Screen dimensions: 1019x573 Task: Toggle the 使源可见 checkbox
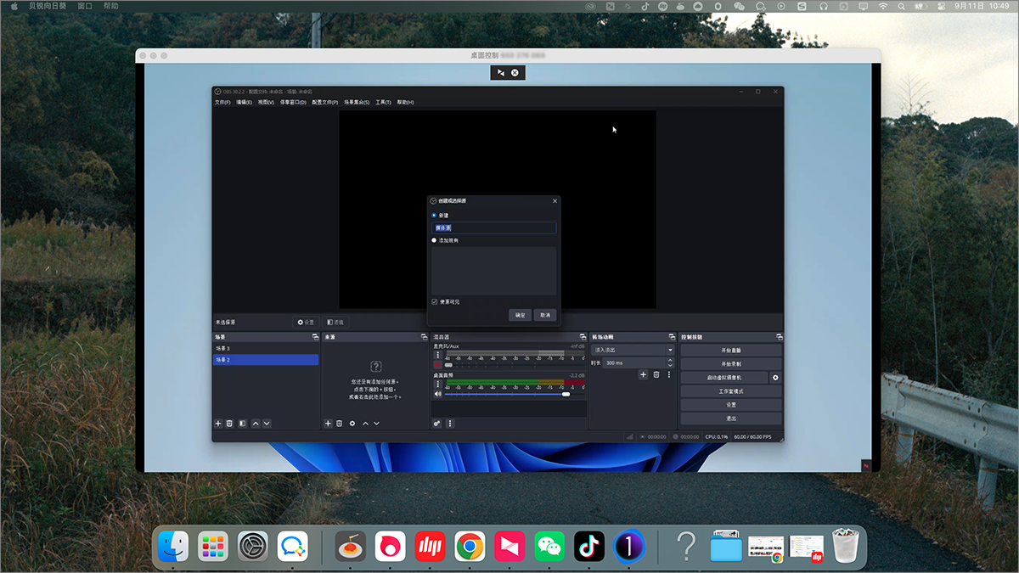click(x=435, y=301)
